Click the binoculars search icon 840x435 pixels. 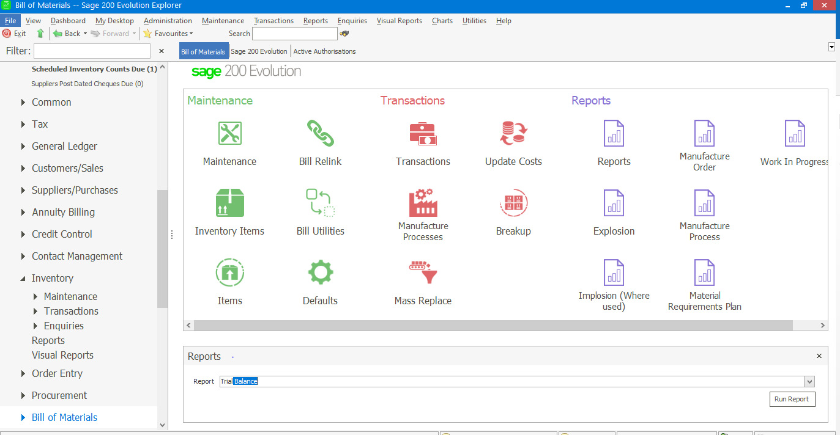point(344,34)
